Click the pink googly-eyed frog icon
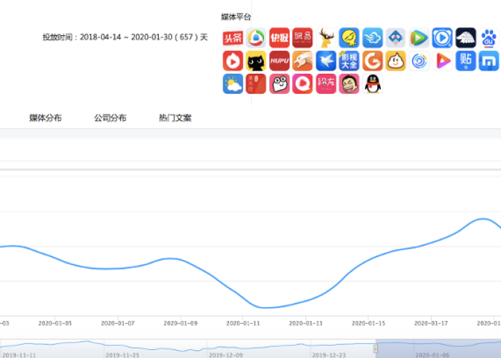This screenshot has width=501, height=358. click(279, 84)
